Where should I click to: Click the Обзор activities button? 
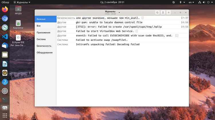click(x=5, y=2)
